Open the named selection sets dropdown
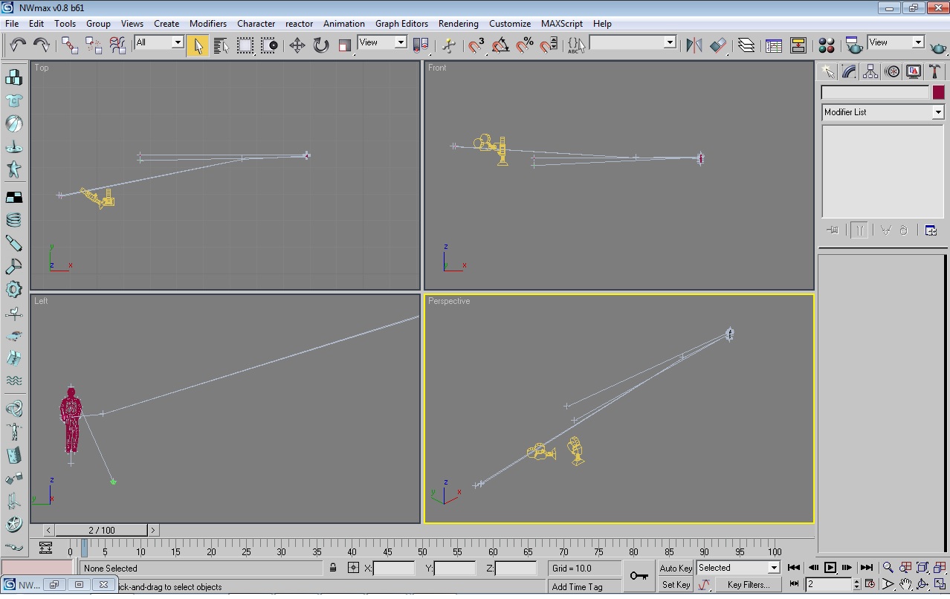 (633, 42)
